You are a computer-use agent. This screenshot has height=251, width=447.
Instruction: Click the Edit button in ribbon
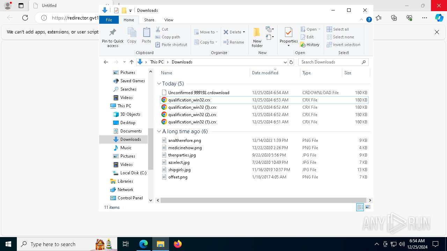click(x=307, y=37)
